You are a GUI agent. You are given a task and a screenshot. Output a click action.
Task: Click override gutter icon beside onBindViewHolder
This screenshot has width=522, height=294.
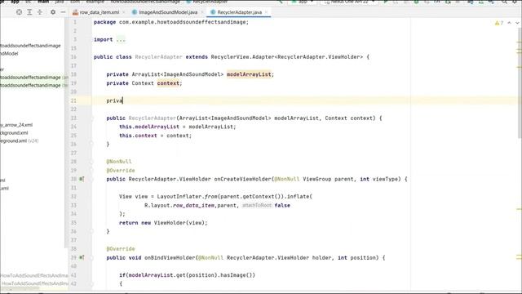pyautogui.click(x=82, y=258)
